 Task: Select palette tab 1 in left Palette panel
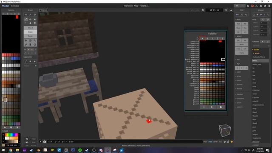pos(11,14)
